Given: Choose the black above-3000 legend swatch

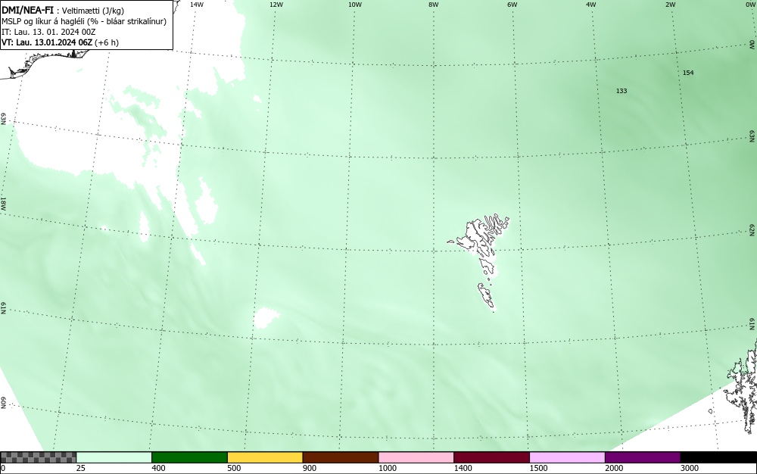Looking at the screenshot, I should coord(718,457).
